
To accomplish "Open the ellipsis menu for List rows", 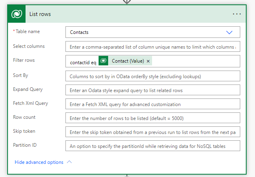I will click(237, 14).
